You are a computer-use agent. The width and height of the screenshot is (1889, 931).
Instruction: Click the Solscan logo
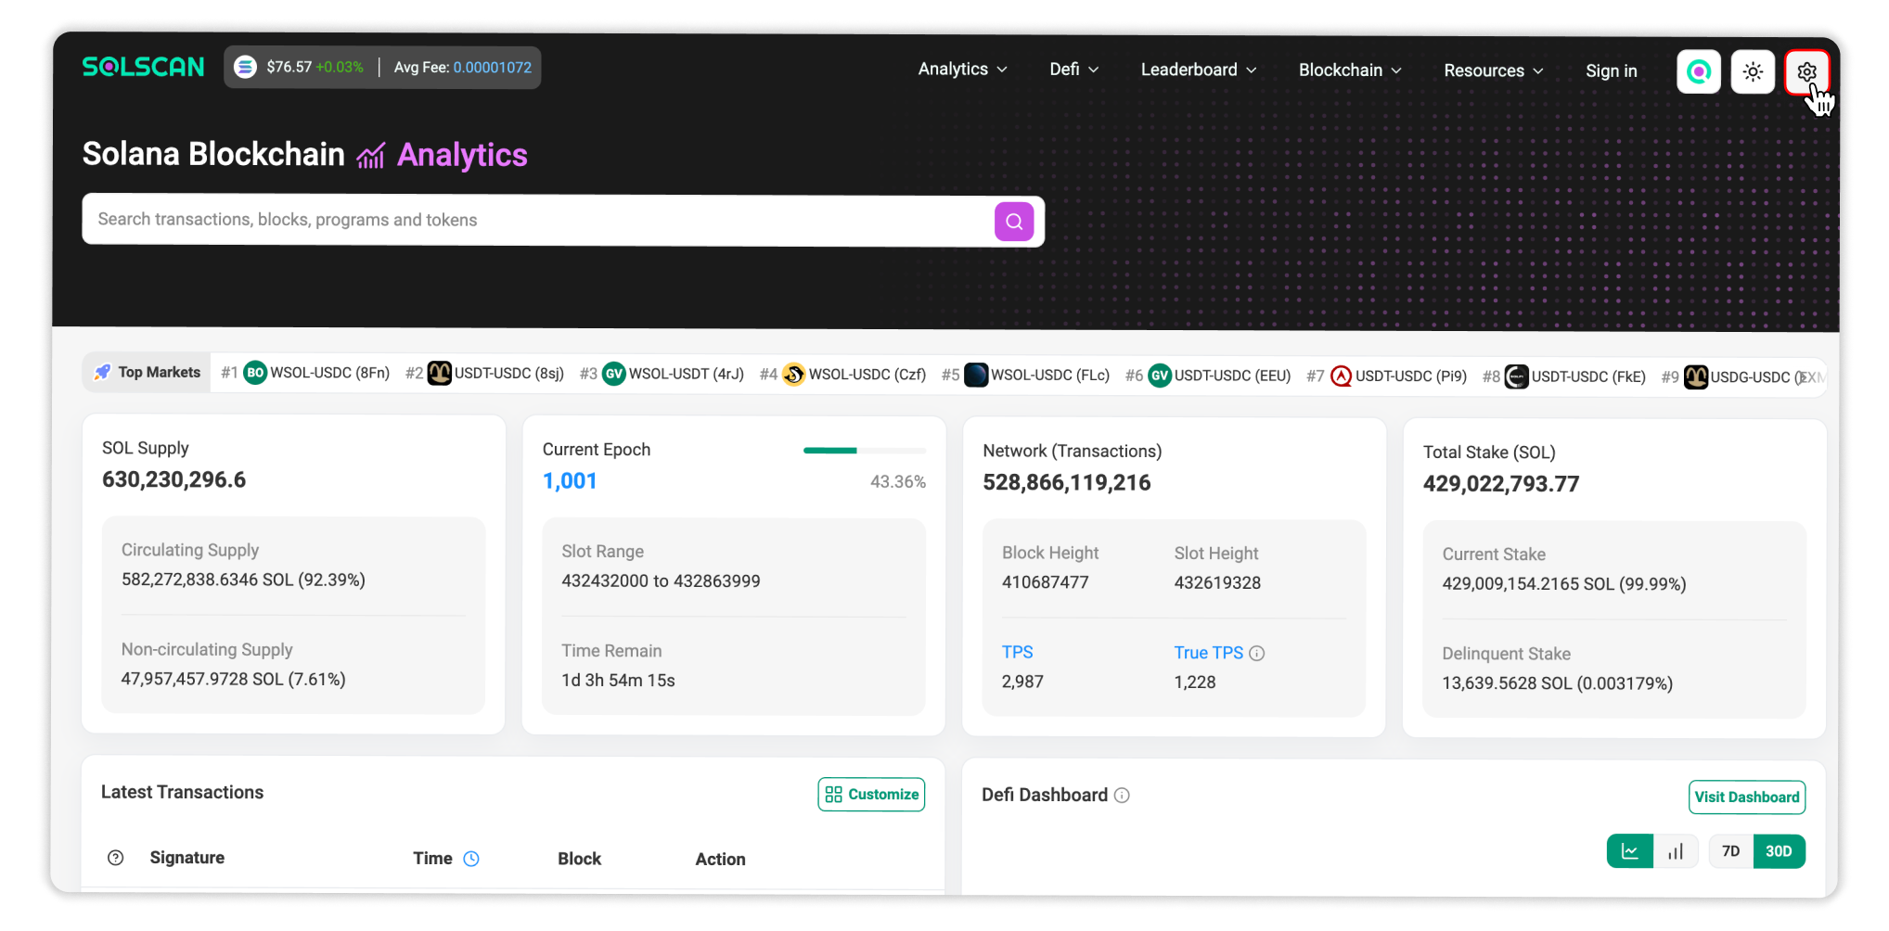click(143, 67)
